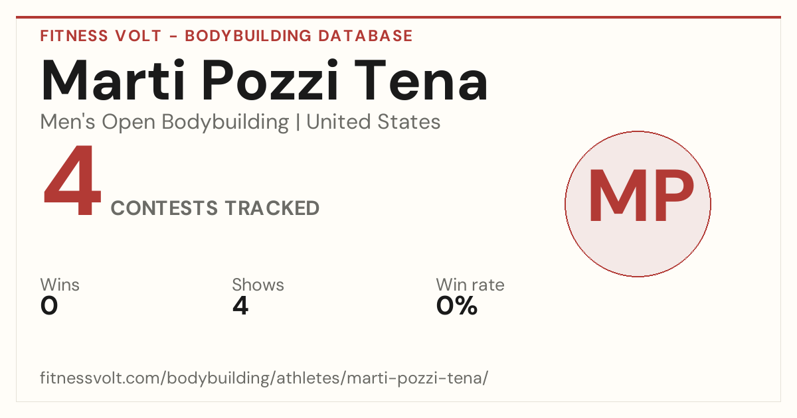Click the Win rate label
The image size is (797, 418).
470,285
